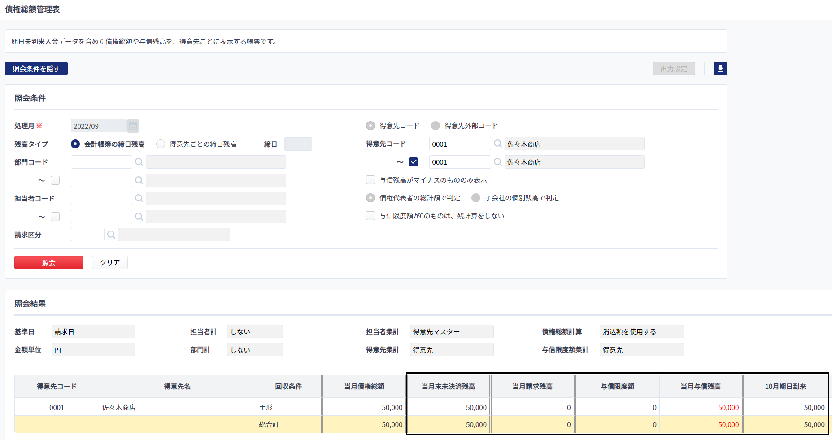Click the red 照会 button
Viewport: 832px width, 440px height.
click(48, 262)
